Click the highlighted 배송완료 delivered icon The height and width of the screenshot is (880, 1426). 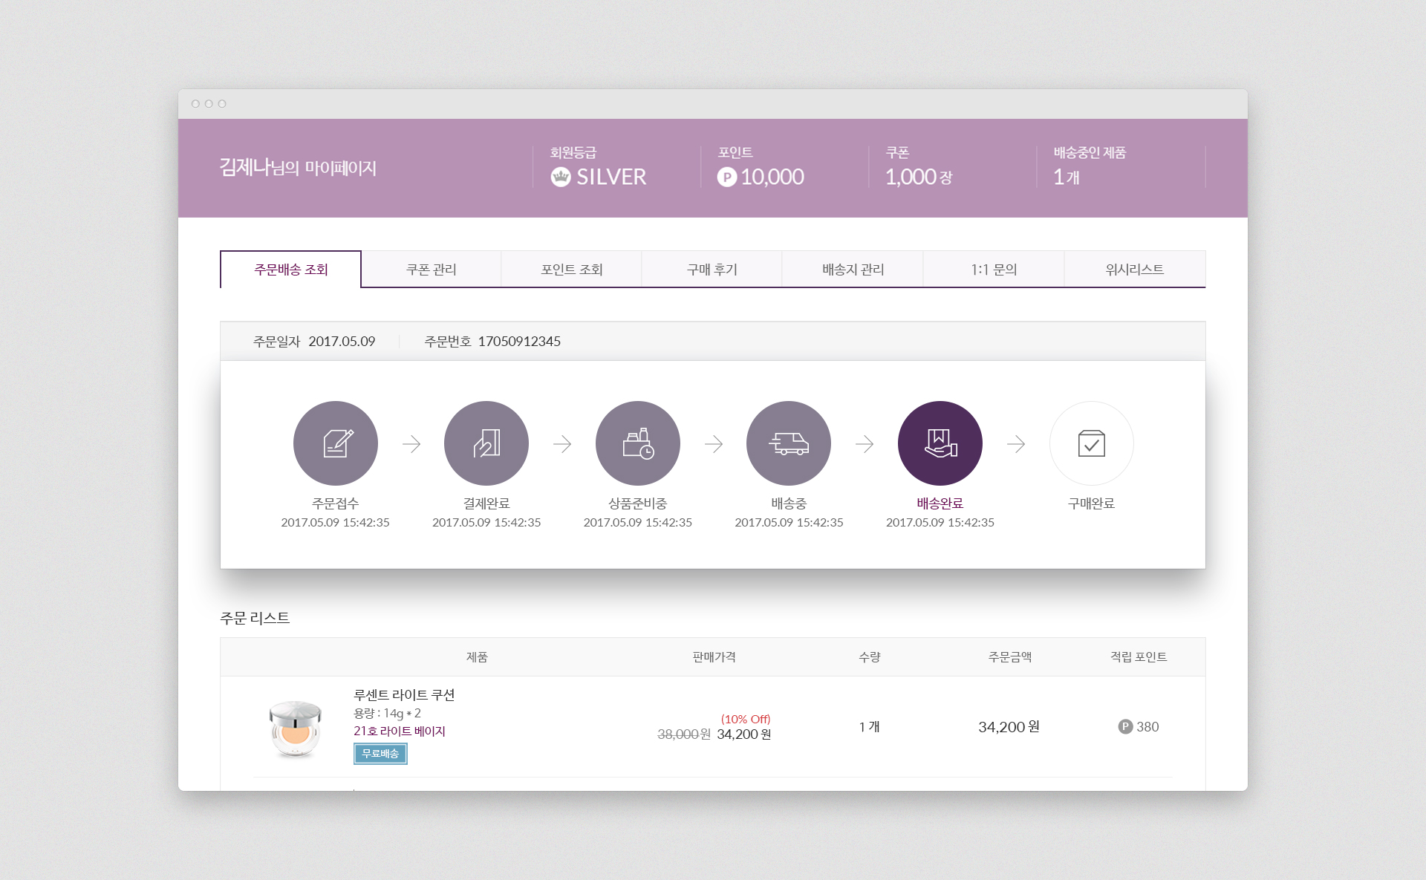pos(940,443)
